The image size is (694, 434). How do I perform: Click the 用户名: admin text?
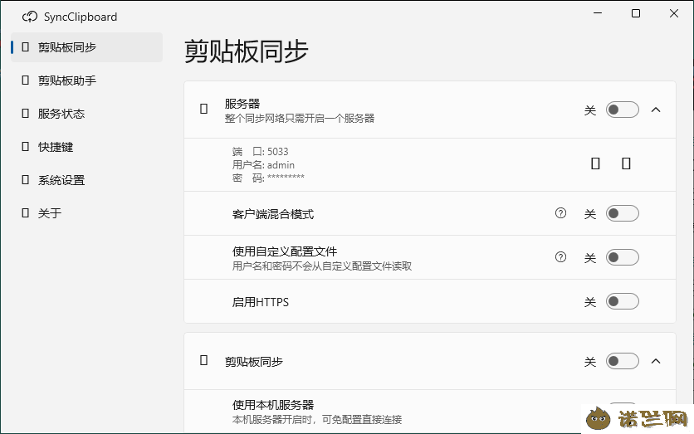coord(263,165)
